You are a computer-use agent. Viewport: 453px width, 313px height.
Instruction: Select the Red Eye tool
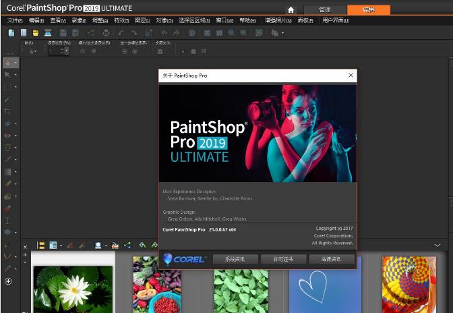pos(8,136)
